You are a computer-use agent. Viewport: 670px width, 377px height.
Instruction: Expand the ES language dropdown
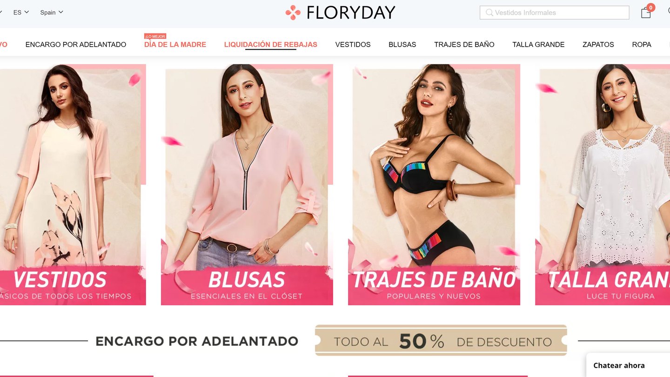click(21, 12)
